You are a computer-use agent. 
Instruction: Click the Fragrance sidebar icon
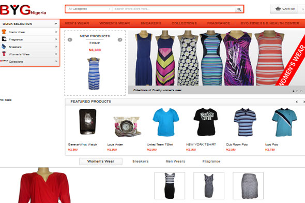[x=4, y=39]
